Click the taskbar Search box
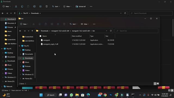 tap(51, 95)
